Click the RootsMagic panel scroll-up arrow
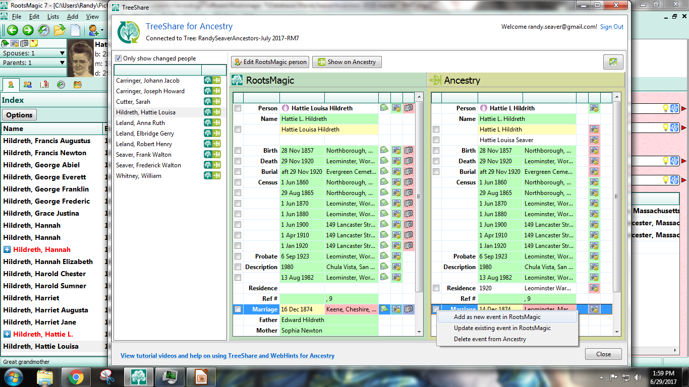689x387 pixels. (x=419, y=97)
